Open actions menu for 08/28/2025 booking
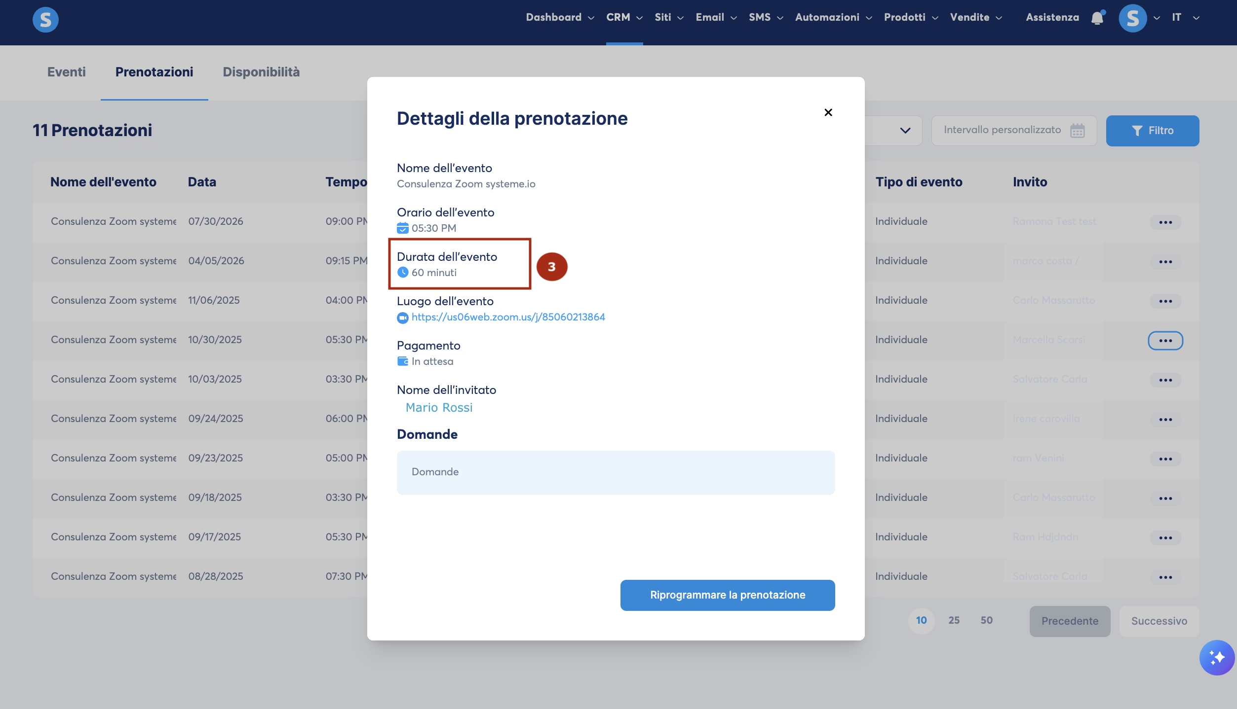 pos(1165,577)
